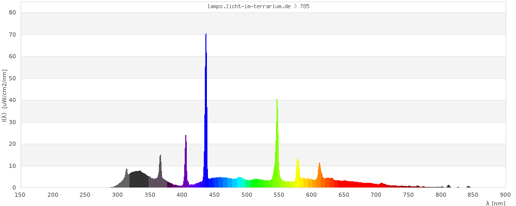Click the x-axis label λ [nm]
Screen dimensions: 516x206
[495, 203]
